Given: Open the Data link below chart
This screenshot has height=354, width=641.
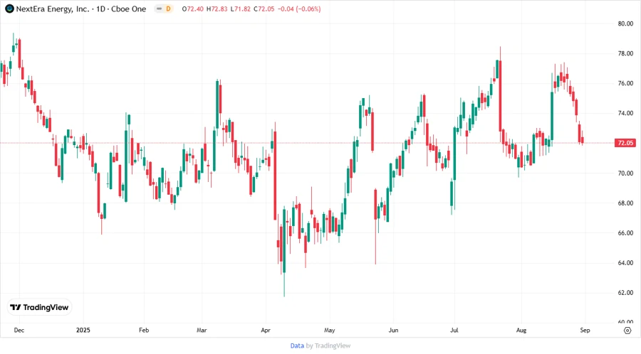Looking at the screenshot, I should (297, 345).
